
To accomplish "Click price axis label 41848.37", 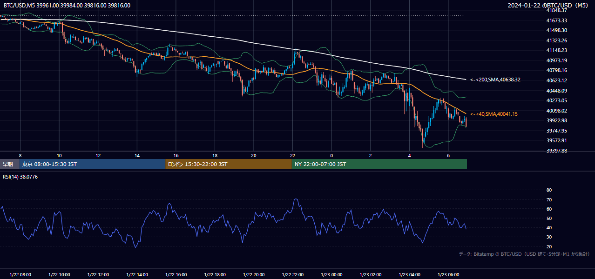I will 556,10.
